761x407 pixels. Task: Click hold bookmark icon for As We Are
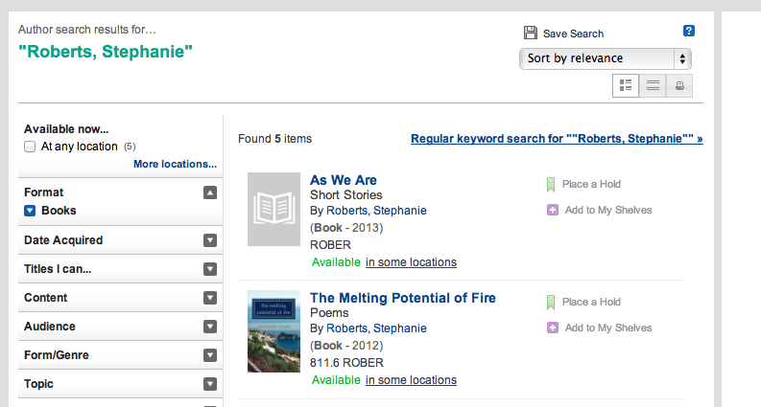[552, 184]
